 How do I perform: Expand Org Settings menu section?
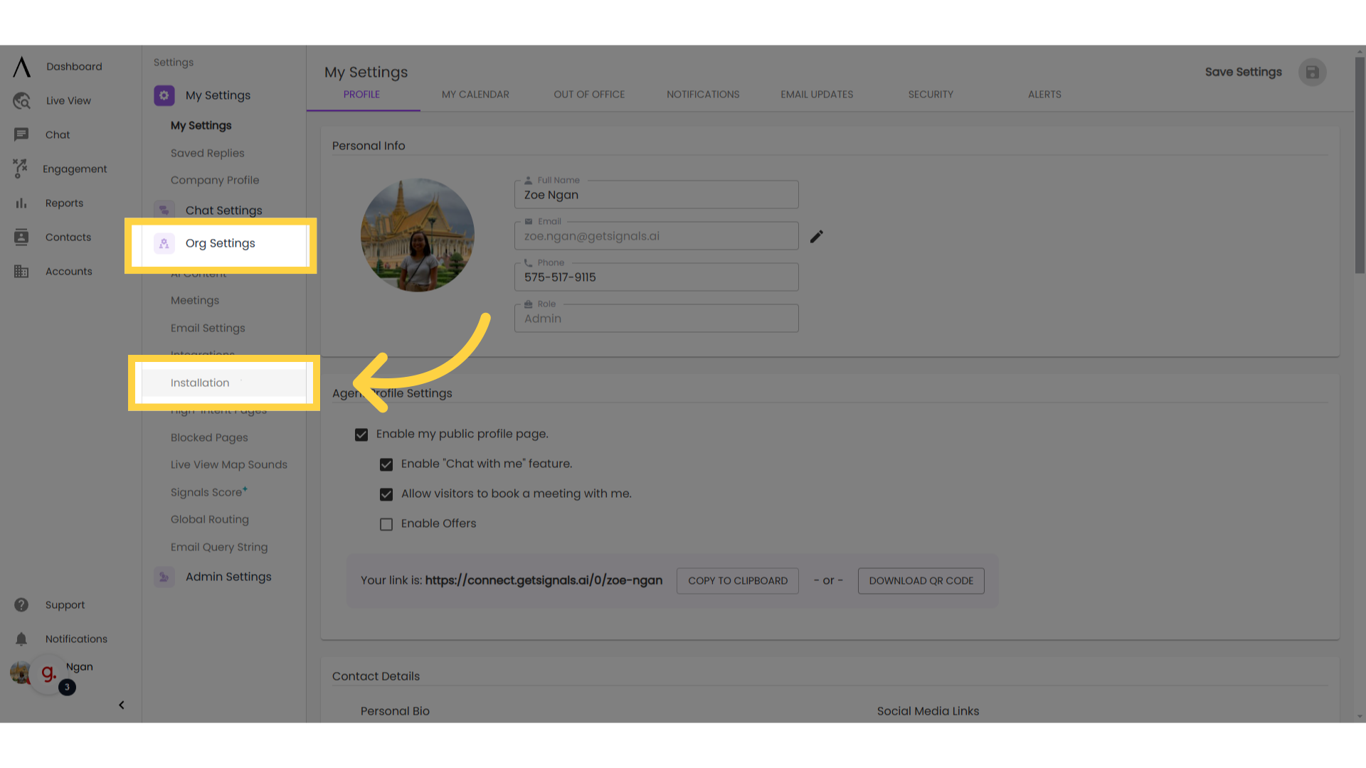coord(221,243)
